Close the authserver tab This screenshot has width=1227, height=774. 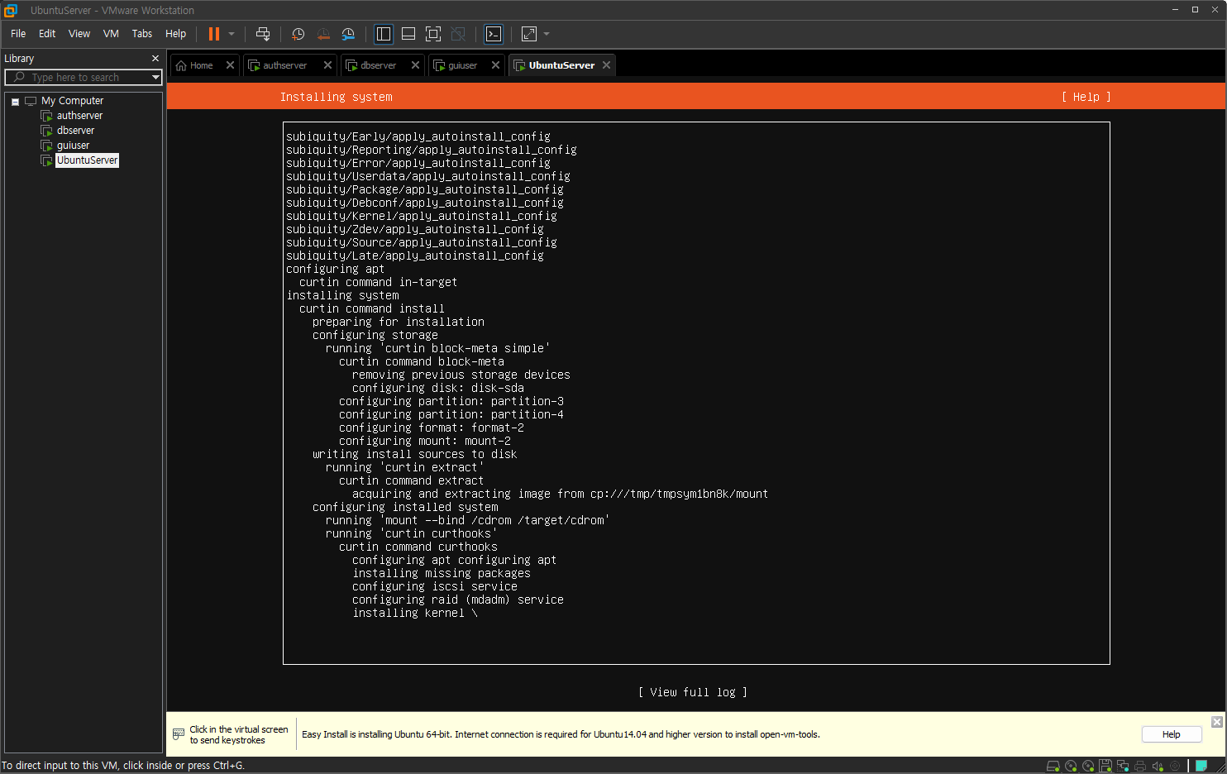(x=327, y=65)
